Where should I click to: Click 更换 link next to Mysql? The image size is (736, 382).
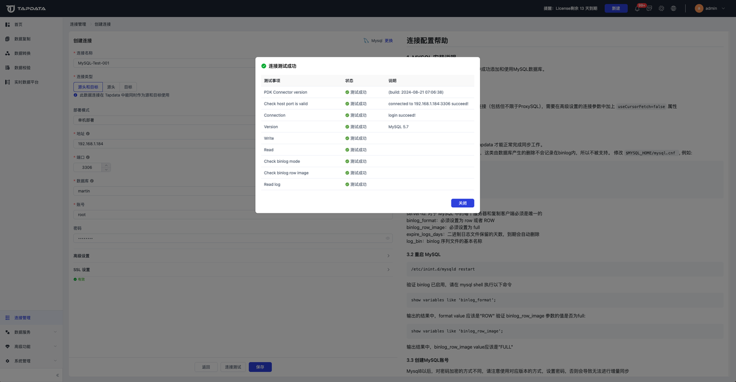pos(389,41)
